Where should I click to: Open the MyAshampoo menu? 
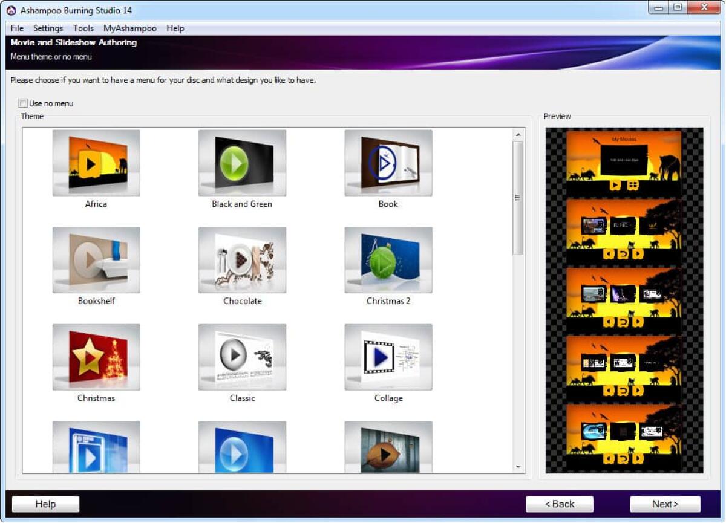click(129, 28)
